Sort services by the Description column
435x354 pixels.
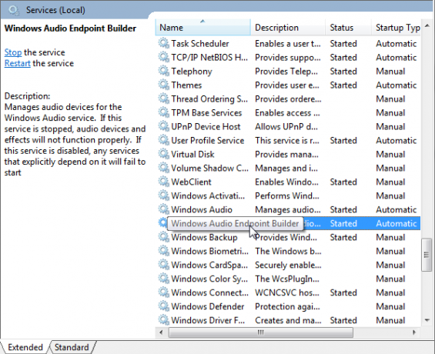[x=288, y=28]
